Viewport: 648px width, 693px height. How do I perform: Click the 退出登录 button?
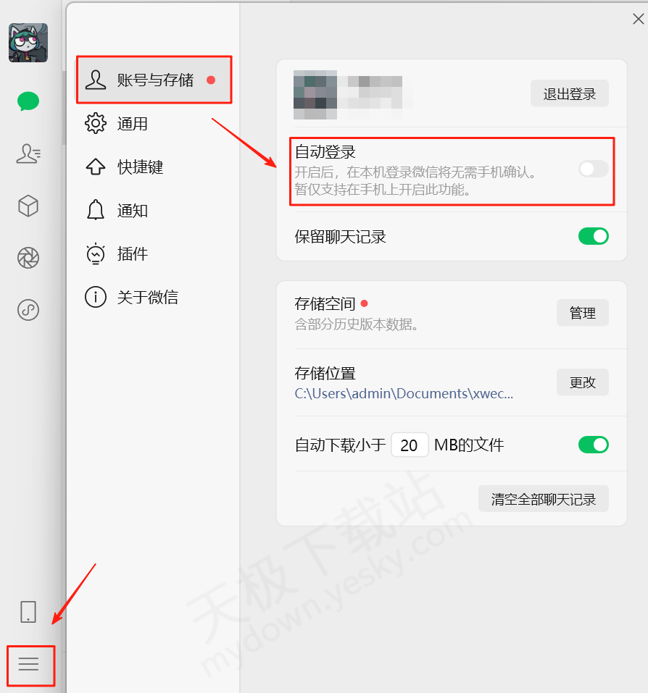(x=570, y=93)
